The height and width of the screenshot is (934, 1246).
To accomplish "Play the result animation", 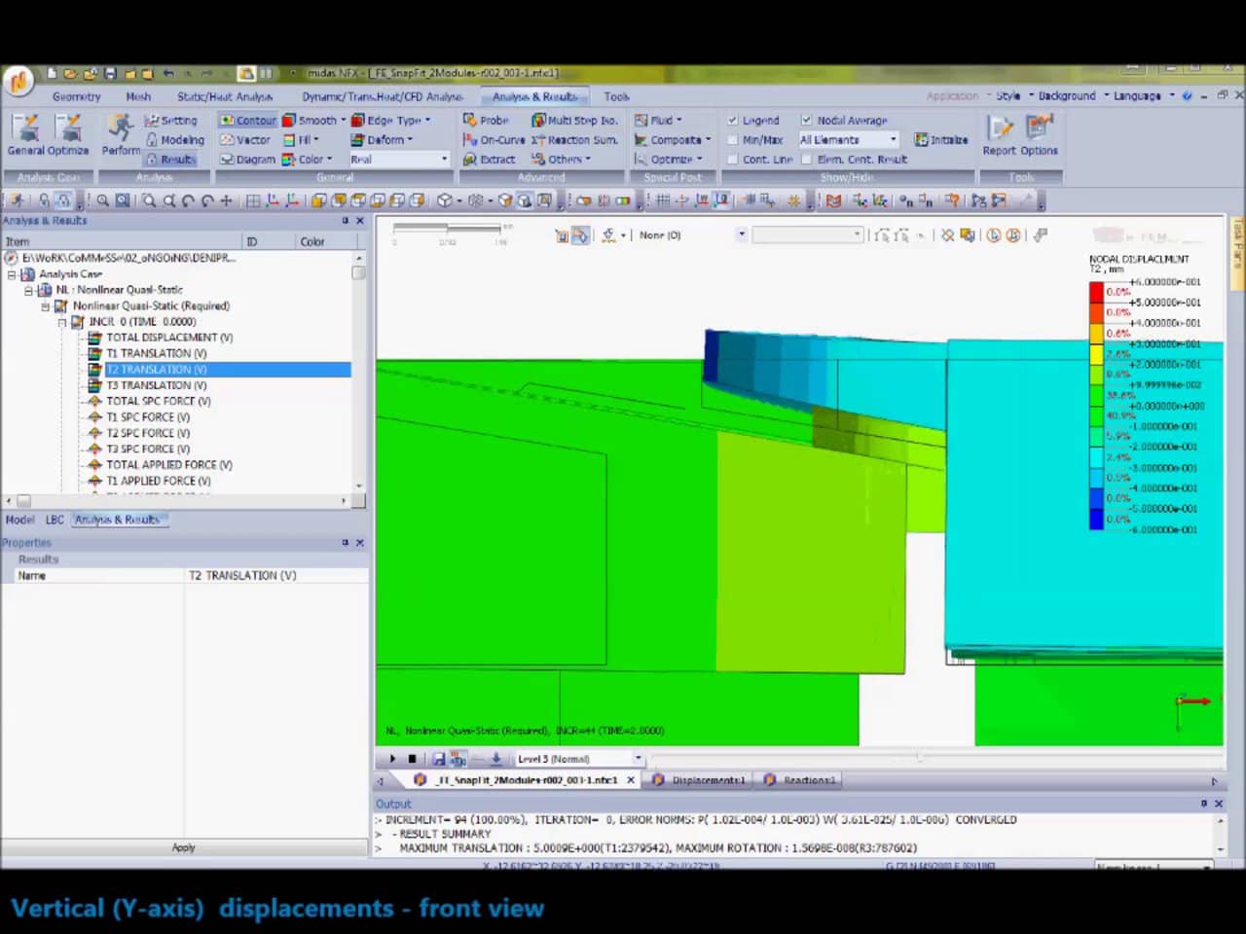I will tap(393, 759).
